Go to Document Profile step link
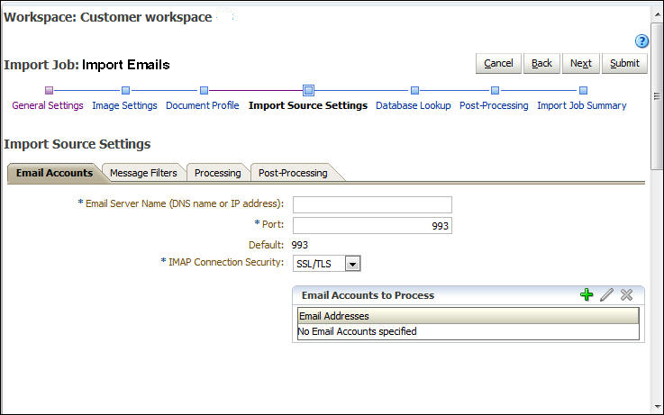This screenshot has height=415, width=664. (x=203, y=105)
